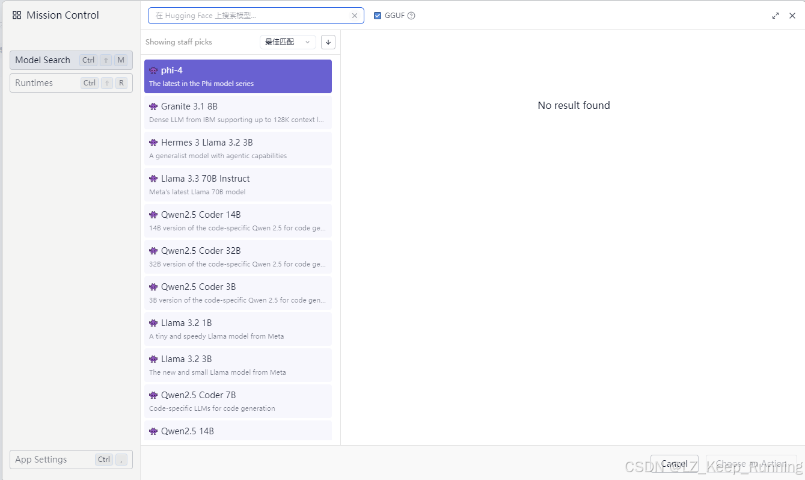Select Qwen2.5 Coder 14B entry
Viewport: 805px width, 480px height.
[x=238, y=221]
